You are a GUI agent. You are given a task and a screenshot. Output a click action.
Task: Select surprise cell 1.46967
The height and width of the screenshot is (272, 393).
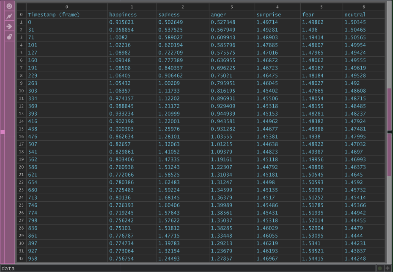click(278, 258)
